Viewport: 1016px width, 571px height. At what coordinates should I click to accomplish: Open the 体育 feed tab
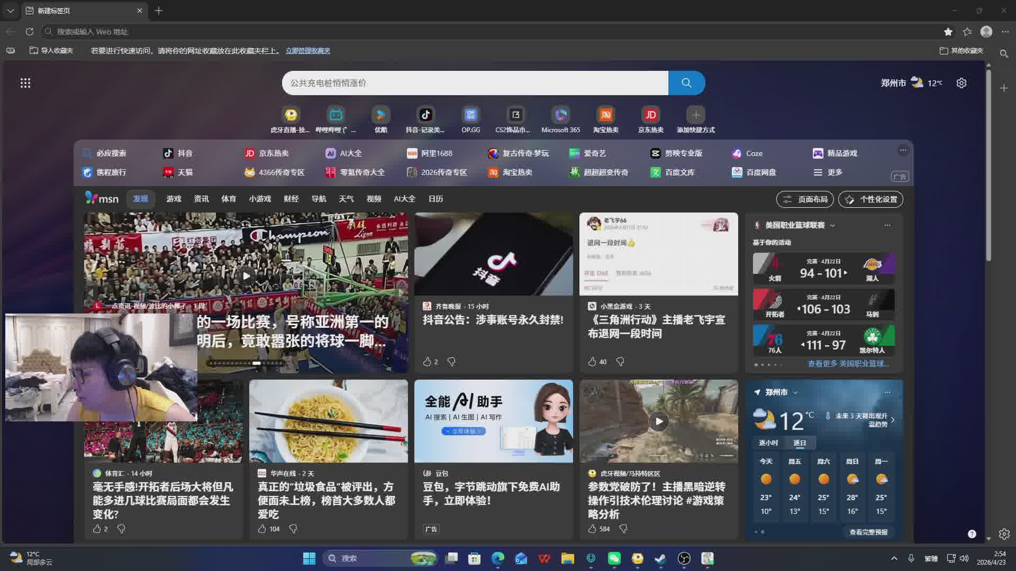(229, 199)
